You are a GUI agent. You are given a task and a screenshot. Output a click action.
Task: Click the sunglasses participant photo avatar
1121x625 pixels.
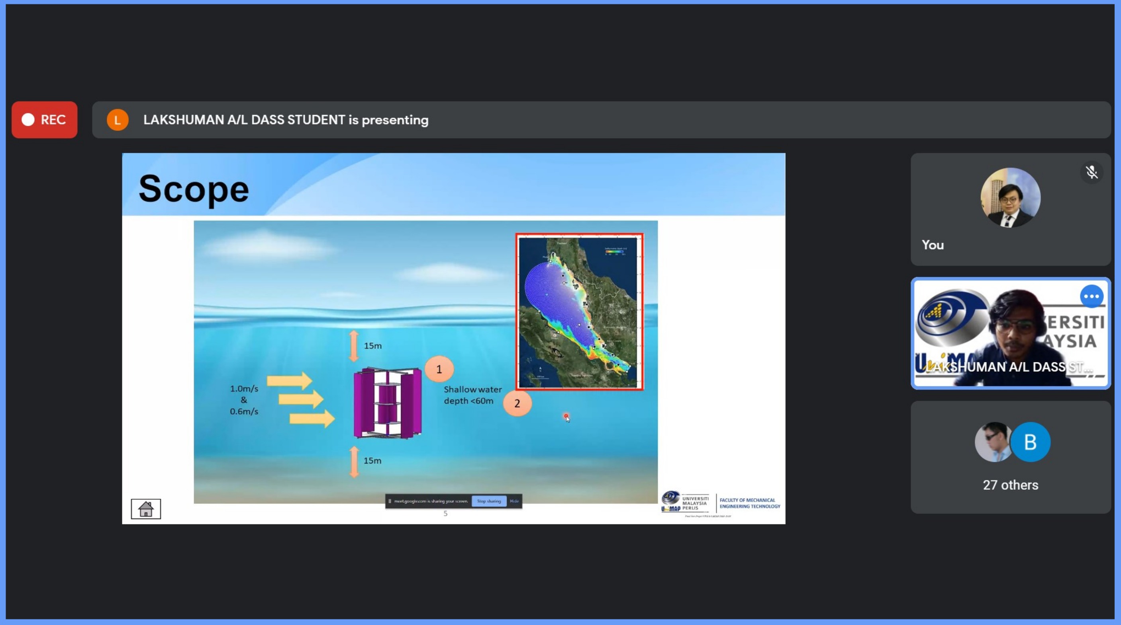click(x=993, y=442)
